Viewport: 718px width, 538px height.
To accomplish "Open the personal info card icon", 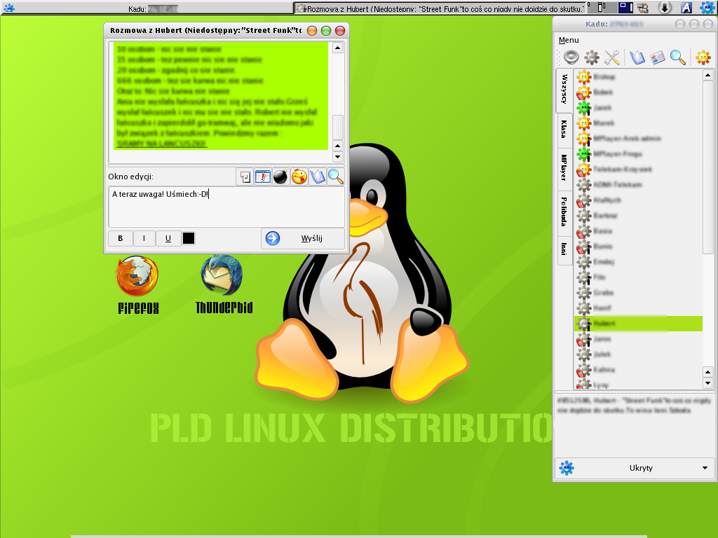I will pyautogui.click(x=657, y=57).
